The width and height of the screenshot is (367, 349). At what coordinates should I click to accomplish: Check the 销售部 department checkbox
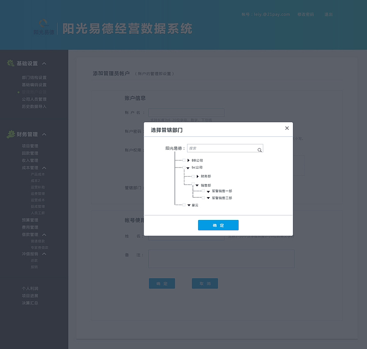pyautogui.click(x=193, y=184)
